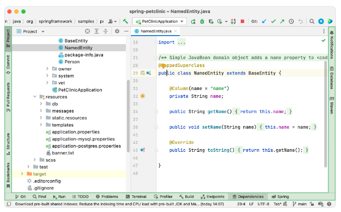Toggle the Bookmarks tool window

8,175
